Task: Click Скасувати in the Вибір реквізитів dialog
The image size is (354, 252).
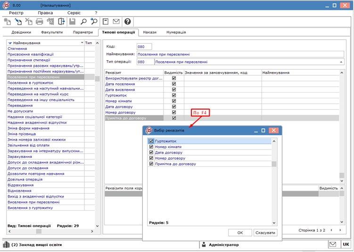Action: click(x=265, y=233)
